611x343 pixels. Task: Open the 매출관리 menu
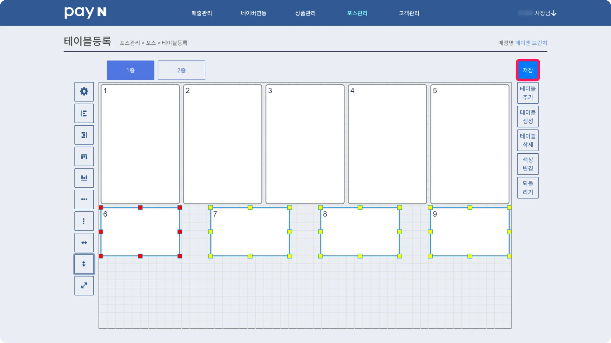(x=202, y=13)
